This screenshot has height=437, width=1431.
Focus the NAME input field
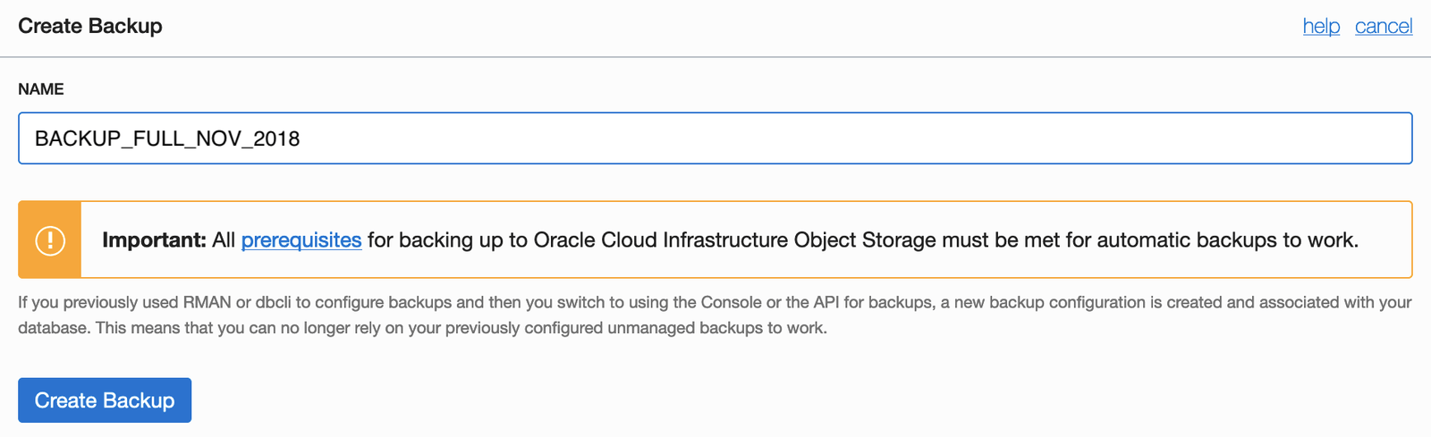tap(805, 139)
